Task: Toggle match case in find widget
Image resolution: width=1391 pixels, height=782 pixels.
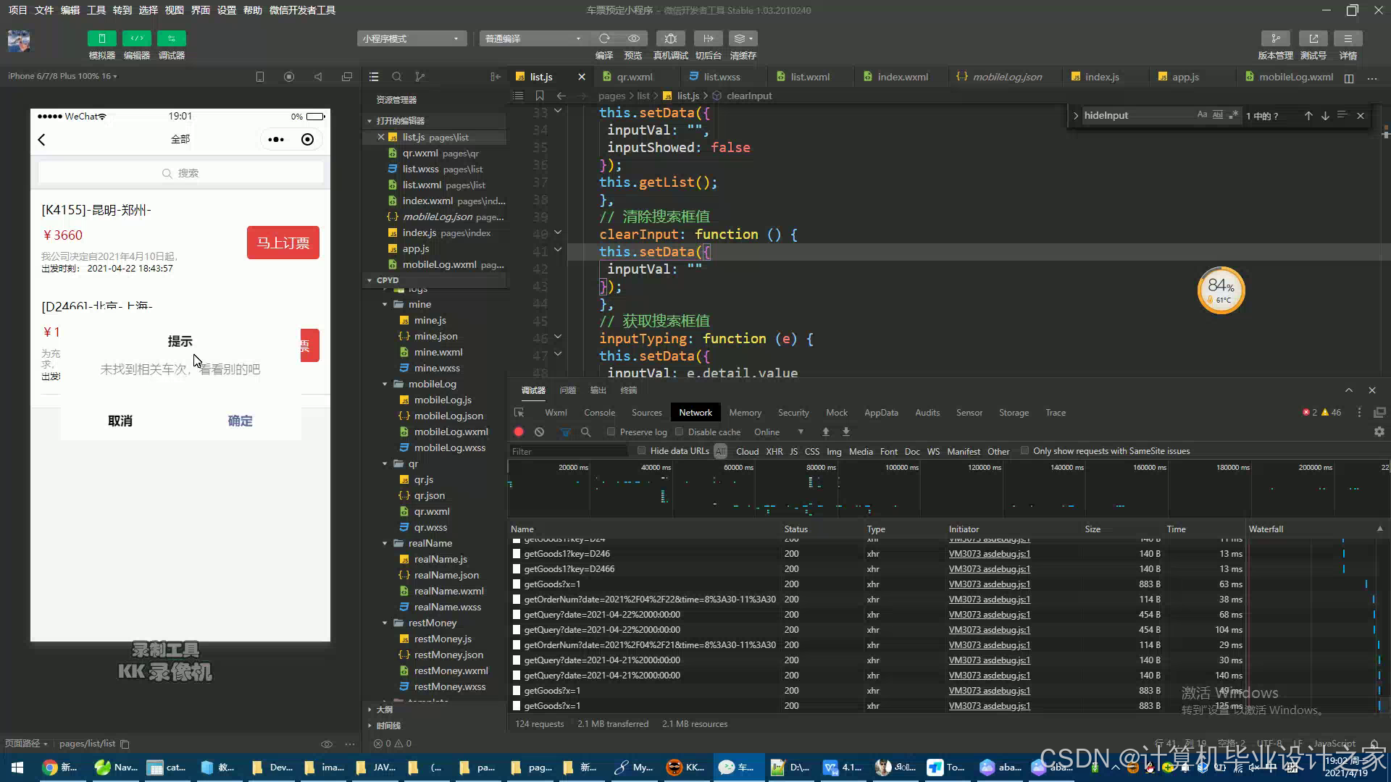Action: click(1202, 115)
